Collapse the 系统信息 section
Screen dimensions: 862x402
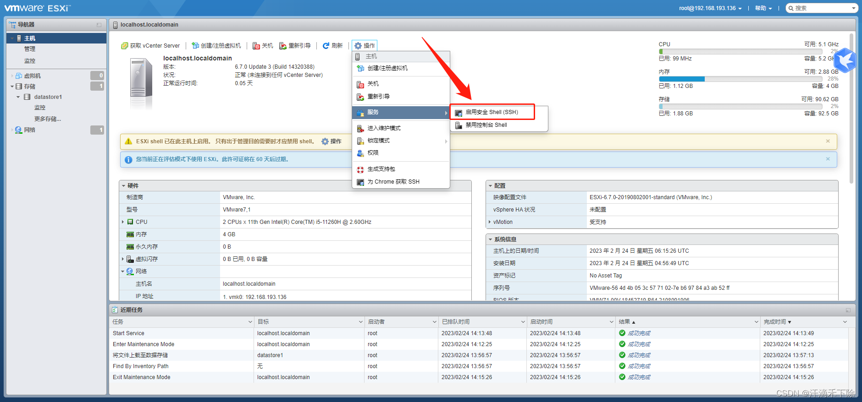[x=490, y=239]
